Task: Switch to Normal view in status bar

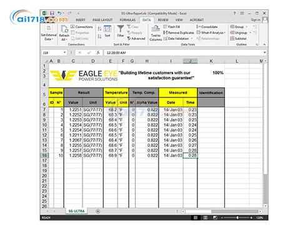Action: [x=196, y=217]
